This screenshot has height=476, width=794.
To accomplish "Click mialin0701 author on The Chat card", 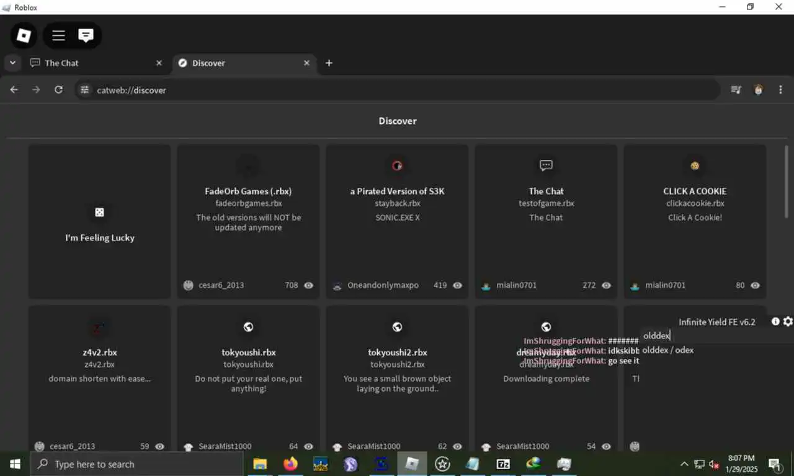I will point(516,286).
